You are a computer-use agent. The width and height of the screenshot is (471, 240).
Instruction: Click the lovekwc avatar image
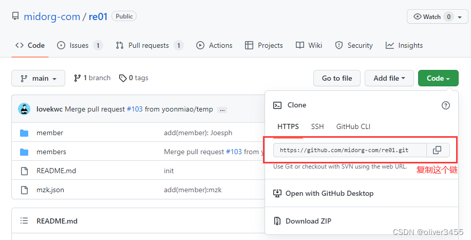tap(24, 109)
